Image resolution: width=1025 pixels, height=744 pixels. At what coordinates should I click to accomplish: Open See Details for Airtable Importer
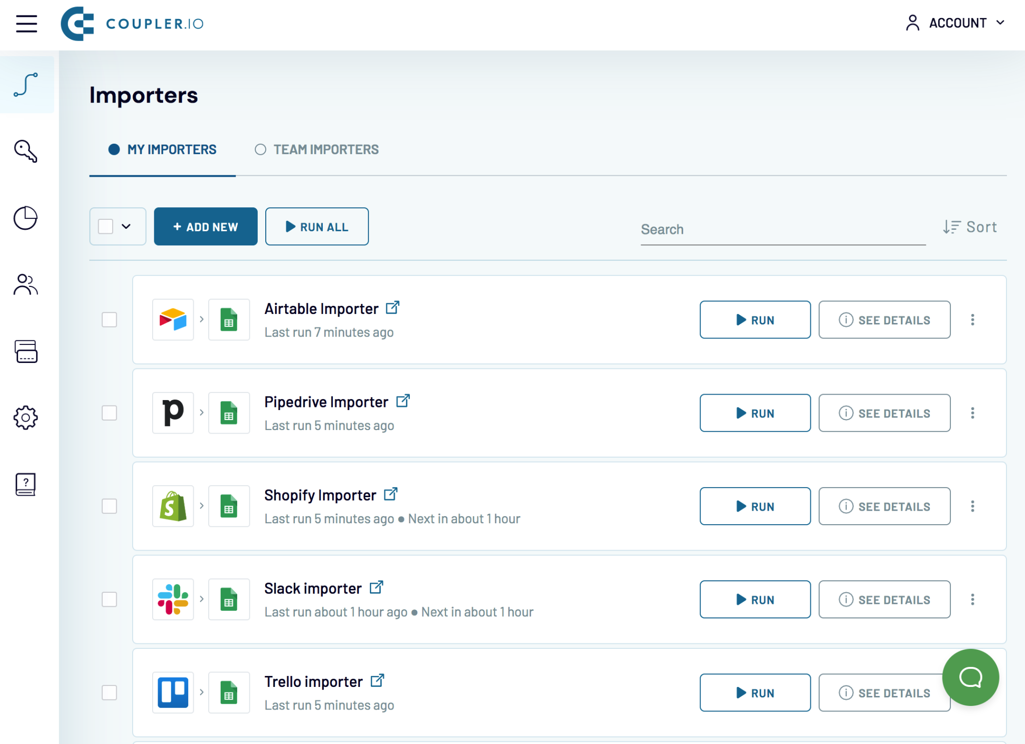click(x=884, y=319)
